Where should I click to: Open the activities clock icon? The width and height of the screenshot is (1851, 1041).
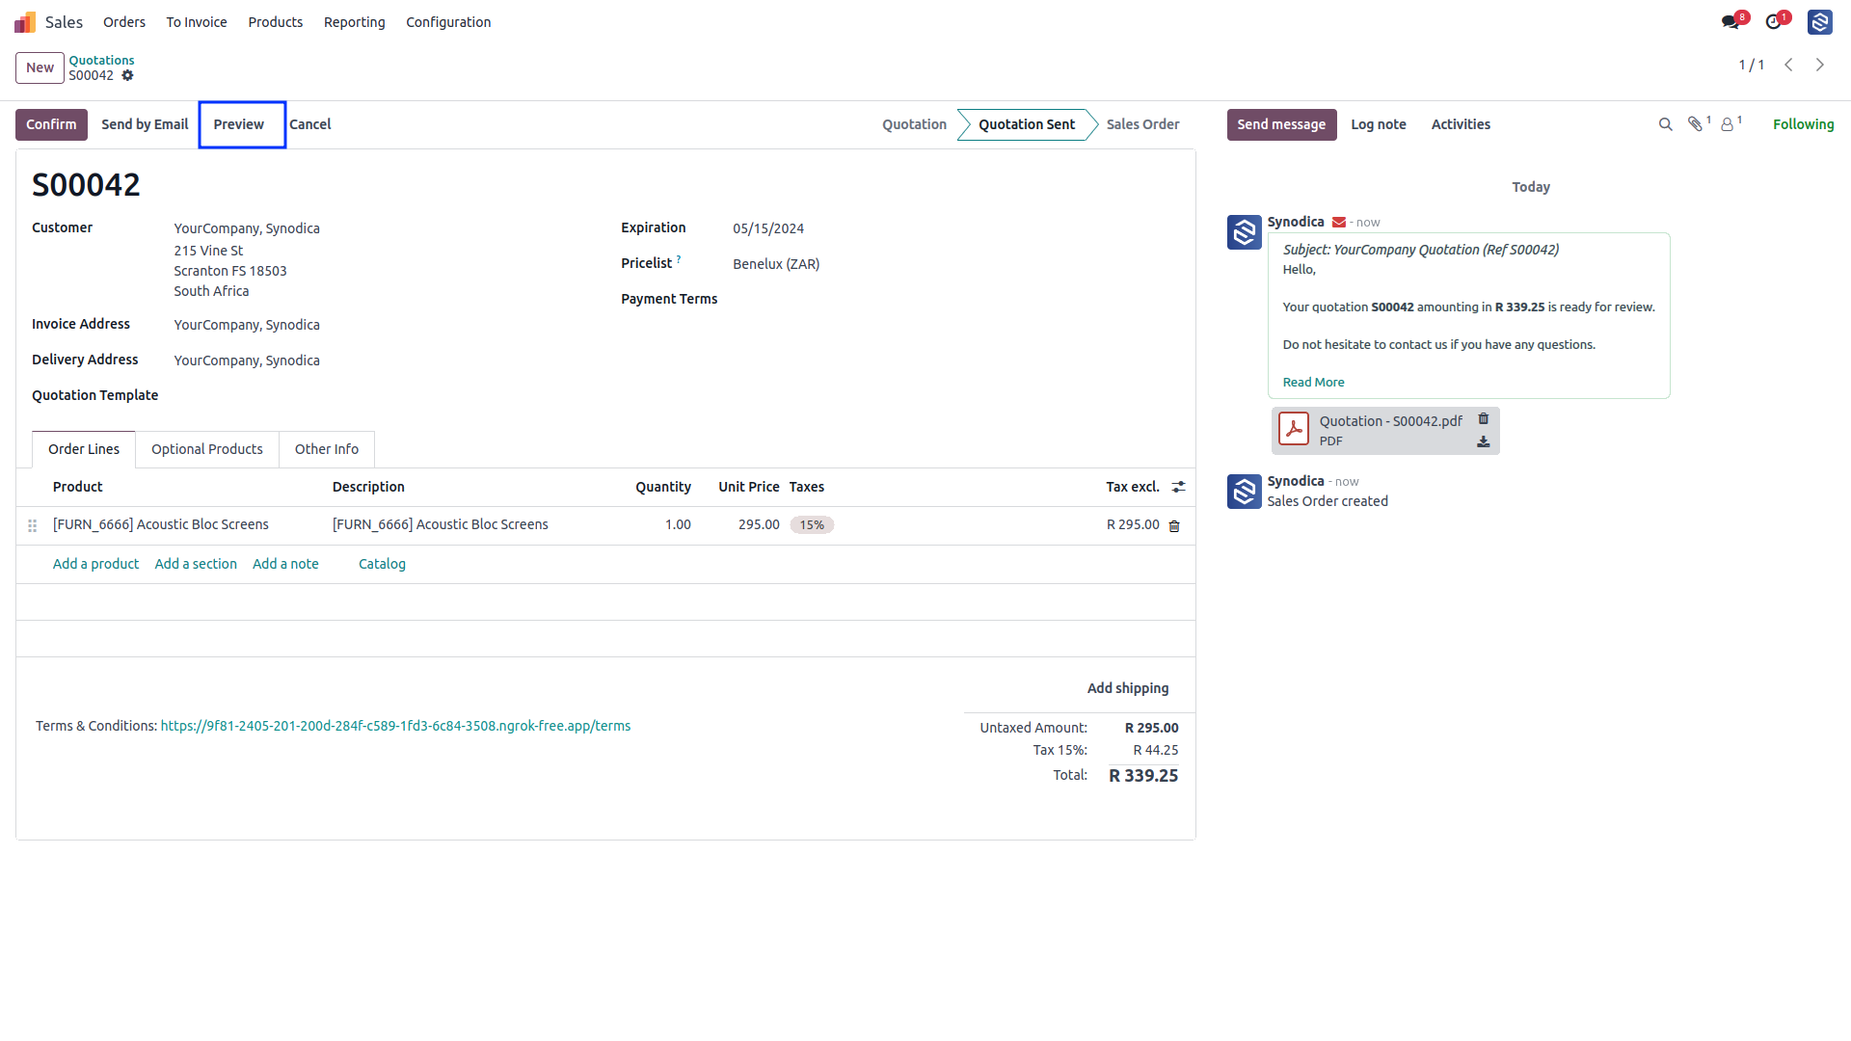click(x=1773, y=21)
